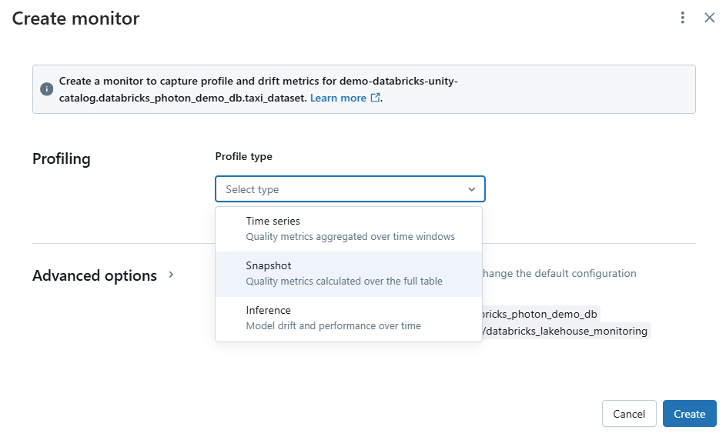Click the Create monitor dialog title
This screenshot has height=440, width=726.
tap(75, 18)
